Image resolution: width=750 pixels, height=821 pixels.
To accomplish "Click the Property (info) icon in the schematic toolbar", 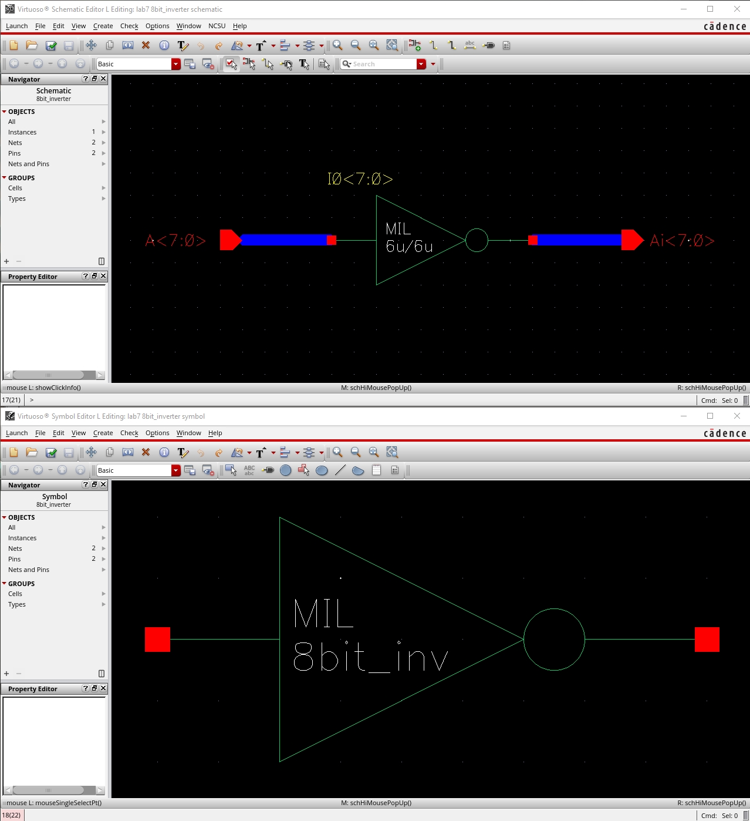I will (x=164, y=45).
